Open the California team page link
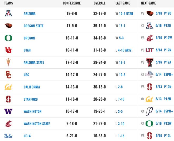 (x=32, y=87)
